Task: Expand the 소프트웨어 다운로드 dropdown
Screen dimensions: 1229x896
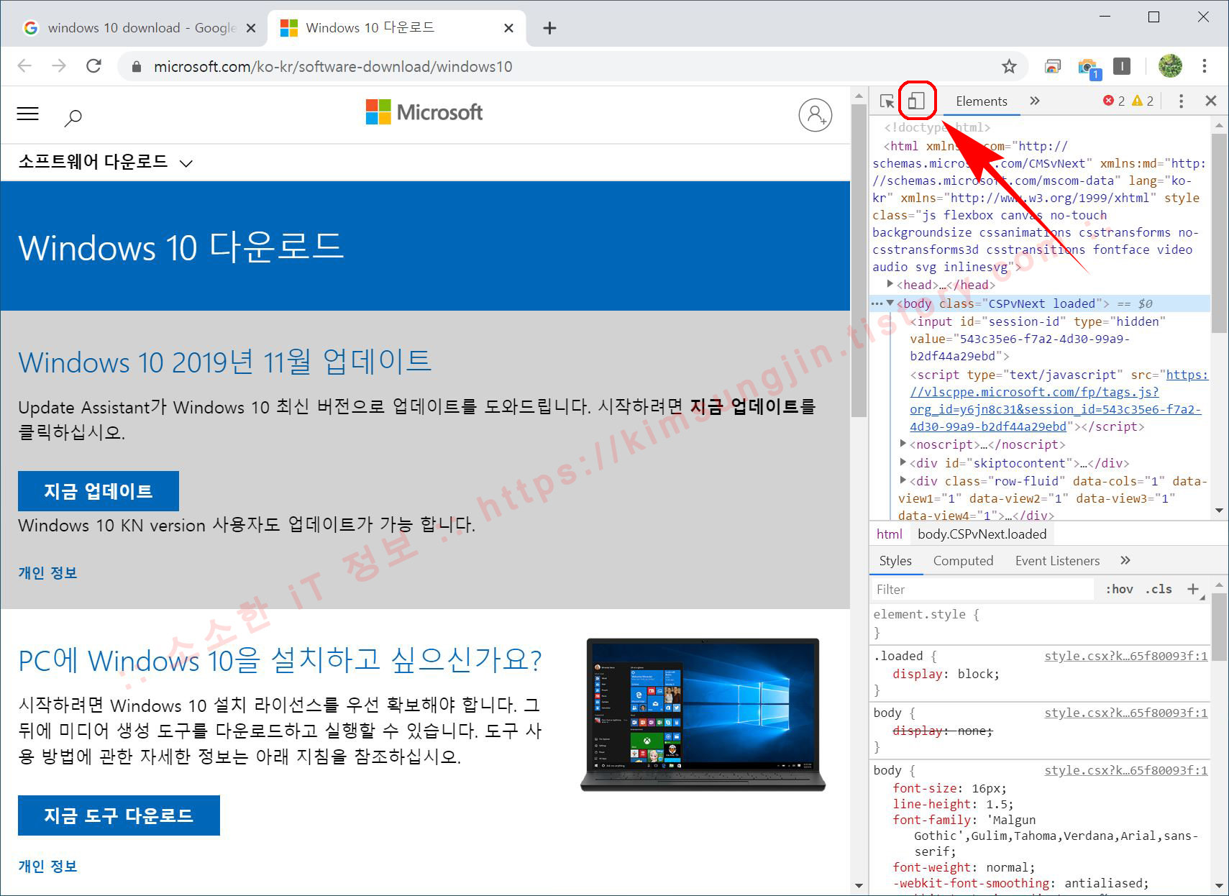Action: pyautogui.click(x=106, y=162)
